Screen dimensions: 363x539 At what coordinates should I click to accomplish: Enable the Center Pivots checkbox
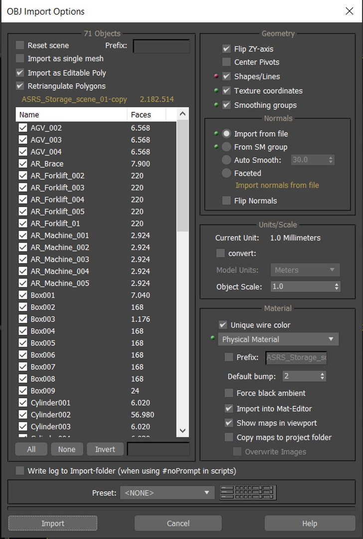[x=226, y=62]
